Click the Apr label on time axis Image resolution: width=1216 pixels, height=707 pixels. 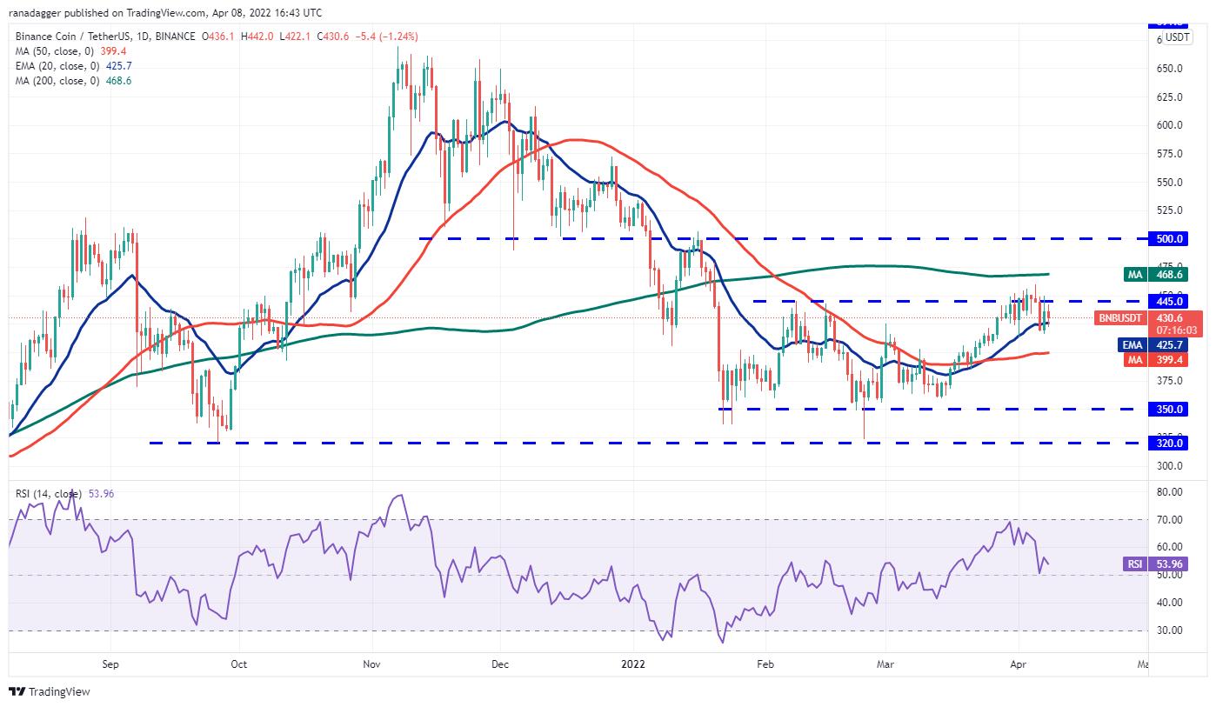[x=1019, y=664]
